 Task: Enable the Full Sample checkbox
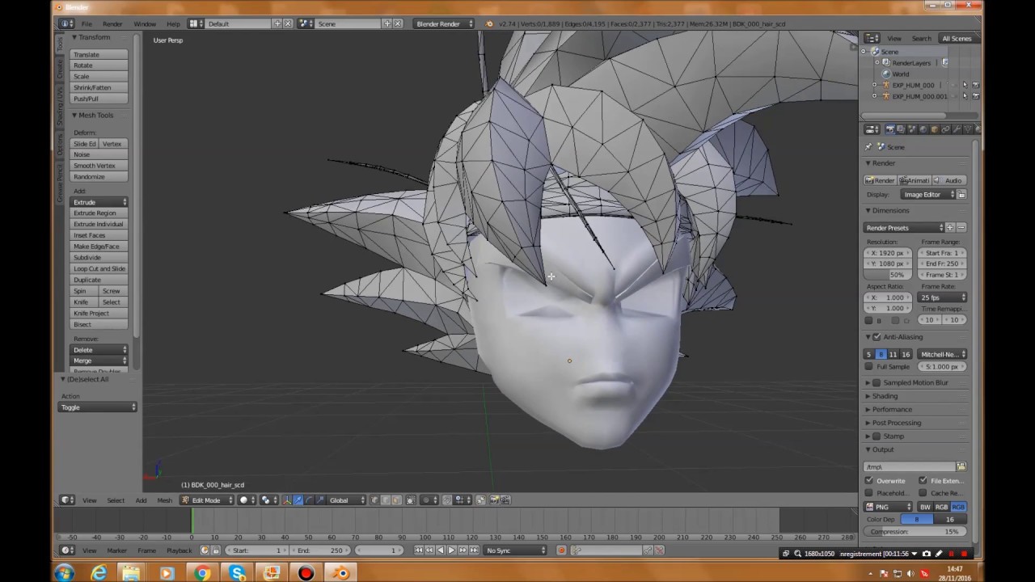869,367
